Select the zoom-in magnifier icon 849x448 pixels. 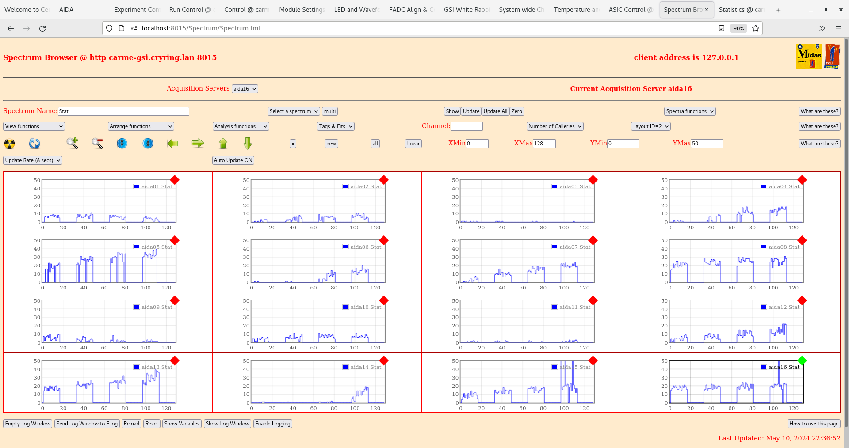[73, 143]
